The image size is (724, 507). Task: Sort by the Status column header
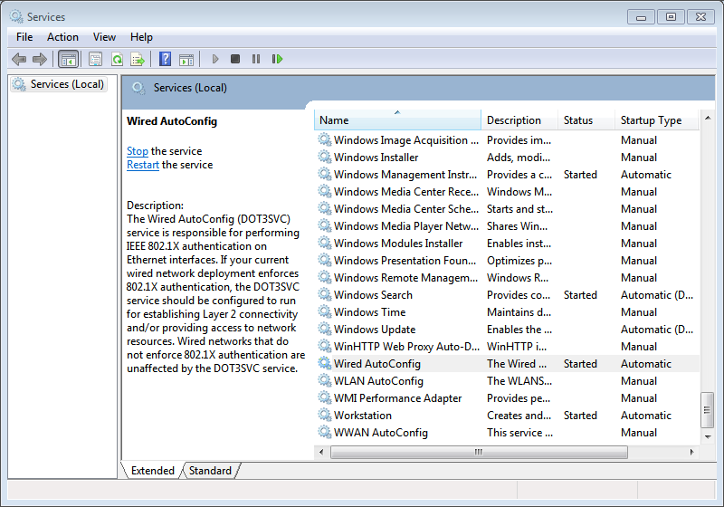pos(586,120)
